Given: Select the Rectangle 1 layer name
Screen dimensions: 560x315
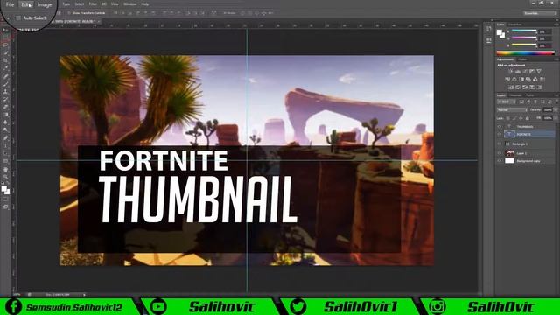Looking at the screenshot, I should 520,143.
